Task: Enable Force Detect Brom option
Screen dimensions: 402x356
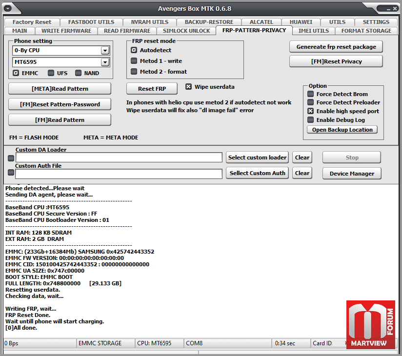Action: 310,94
